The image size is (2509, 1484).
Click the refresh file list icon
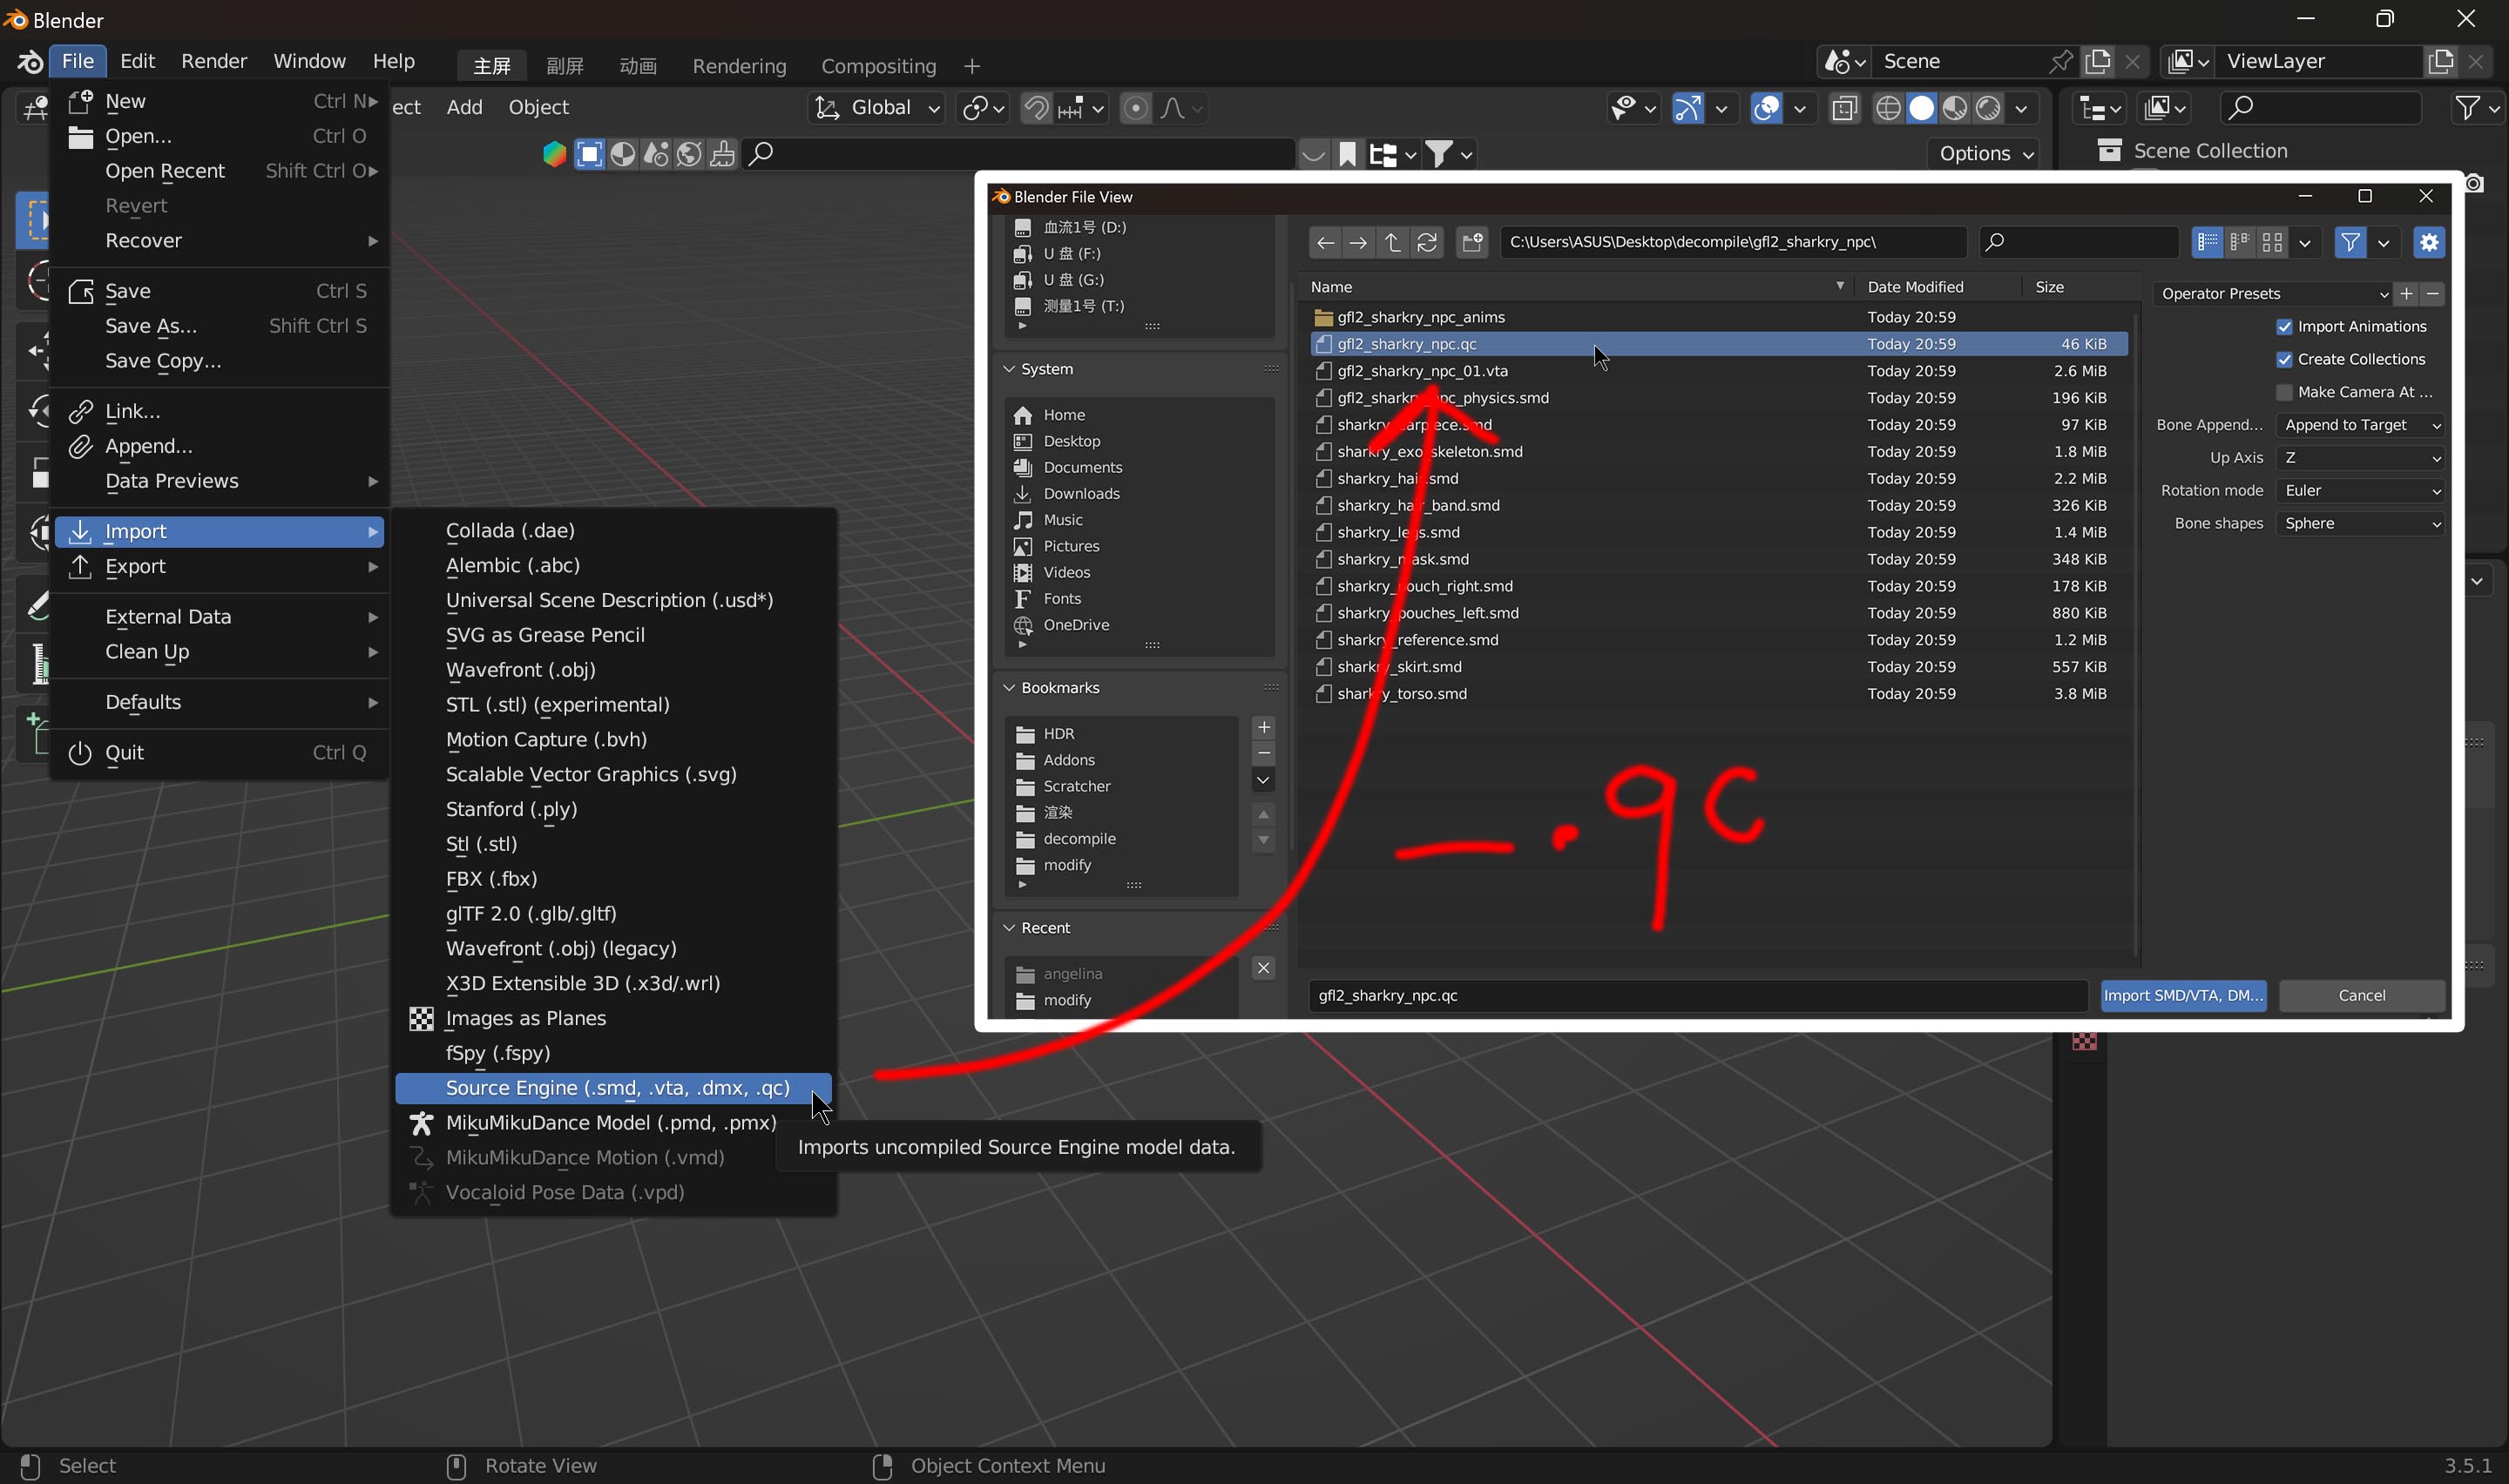[x=1427, y=242]
